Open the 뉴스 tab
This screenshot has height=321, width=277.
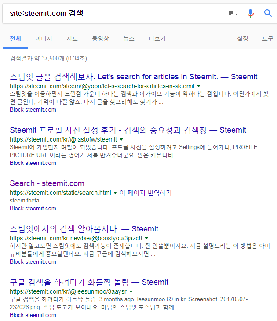129,39
